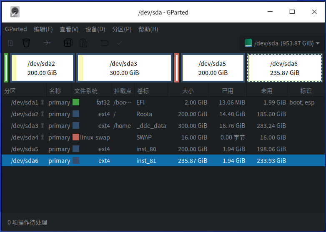
Task: Click the 分区 column header
Action: [24, 91]
